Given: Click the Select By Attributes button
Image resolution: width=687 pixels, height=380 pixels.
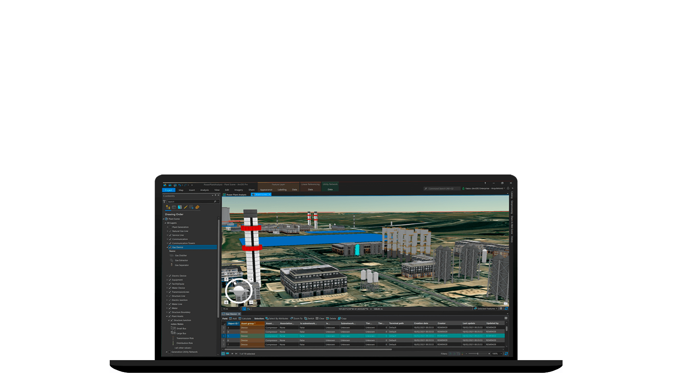Looking at the screenshot, I should (x=277, y=318).
